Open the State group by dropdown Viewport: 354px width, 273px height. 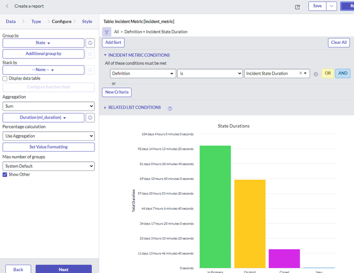pos(43,43)
